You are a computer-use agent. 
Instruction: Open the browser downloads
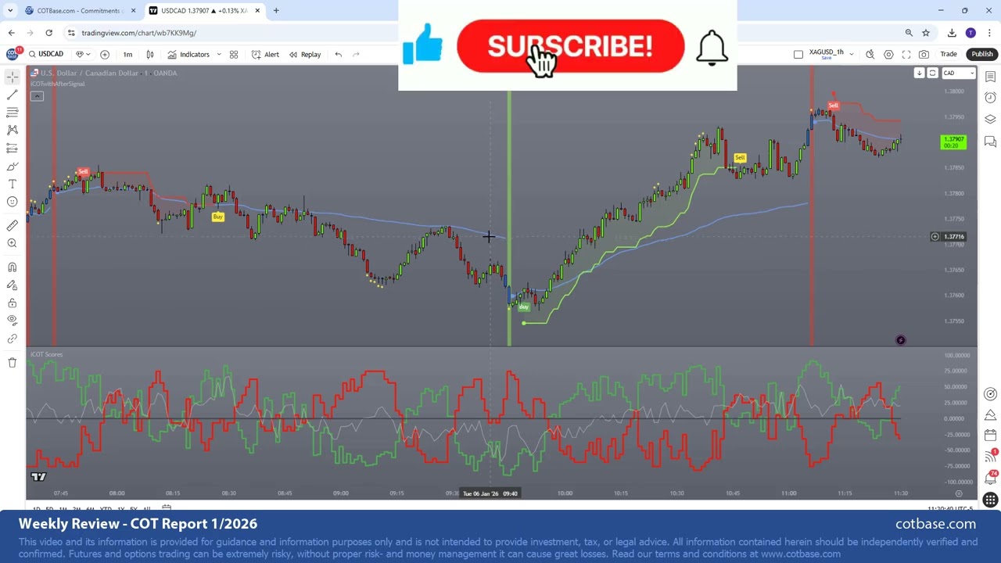[x=952, y=33]
